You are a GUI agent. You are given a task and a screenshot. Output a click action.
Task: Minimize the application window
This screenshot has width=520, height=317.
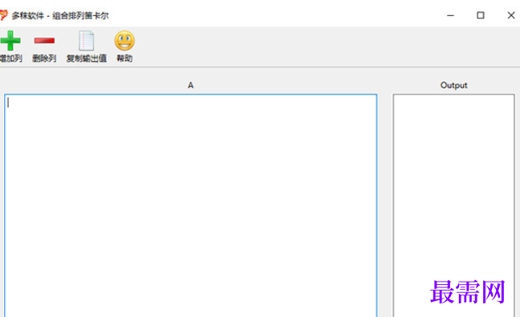450,15
